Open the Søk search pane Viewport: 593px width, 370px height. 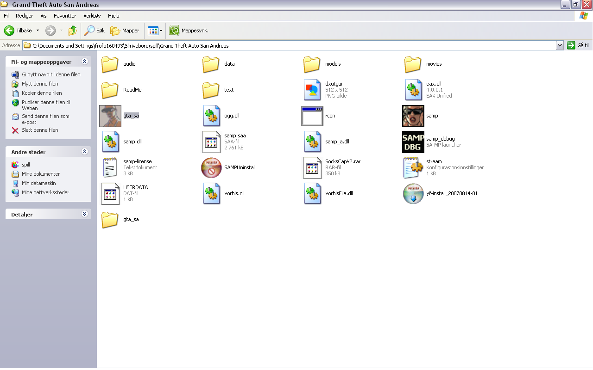[95, 31]
